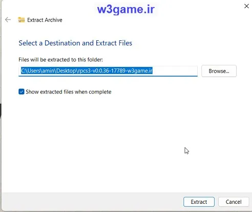Click empty space right of the path text
The image size is (252, 212).
pos(175,70)
